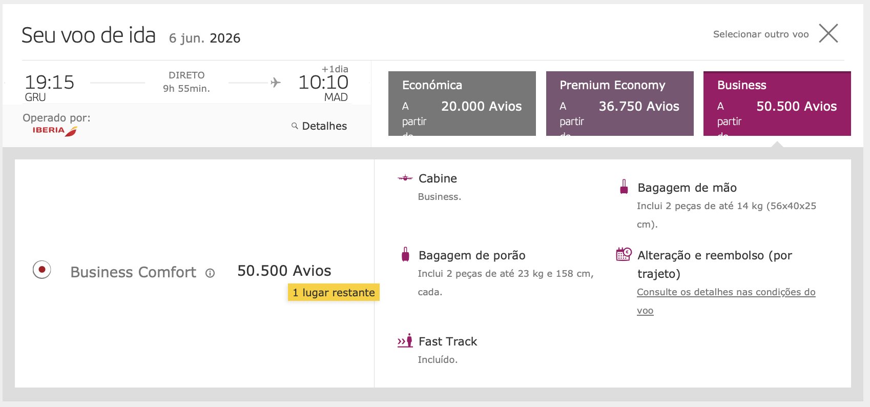Screen dimensions: 870x407
Task: Switch to the Económica fare tab
Action: [x=462, y=104]
